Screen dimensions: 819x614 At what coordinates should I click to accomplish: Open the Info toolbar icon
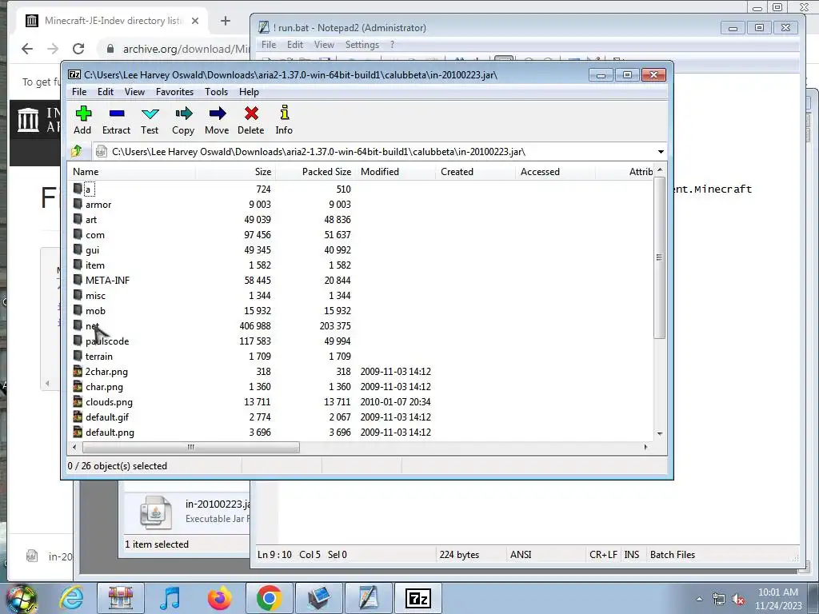(284, 121)
